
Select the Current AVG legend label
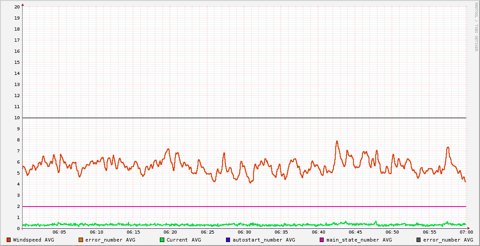[183, 240]
